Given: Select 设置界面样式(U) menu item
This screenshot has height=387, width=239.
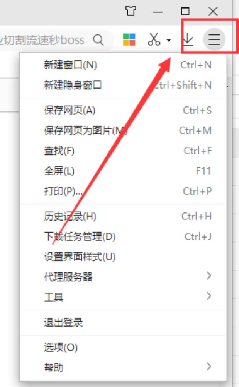Looking at the screenshot, I should point(123,257).
